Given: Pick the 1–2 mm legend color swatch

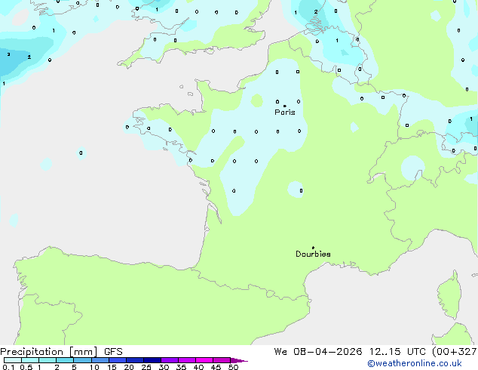Looking at the screenshot, I should click(x=47, y=360).
